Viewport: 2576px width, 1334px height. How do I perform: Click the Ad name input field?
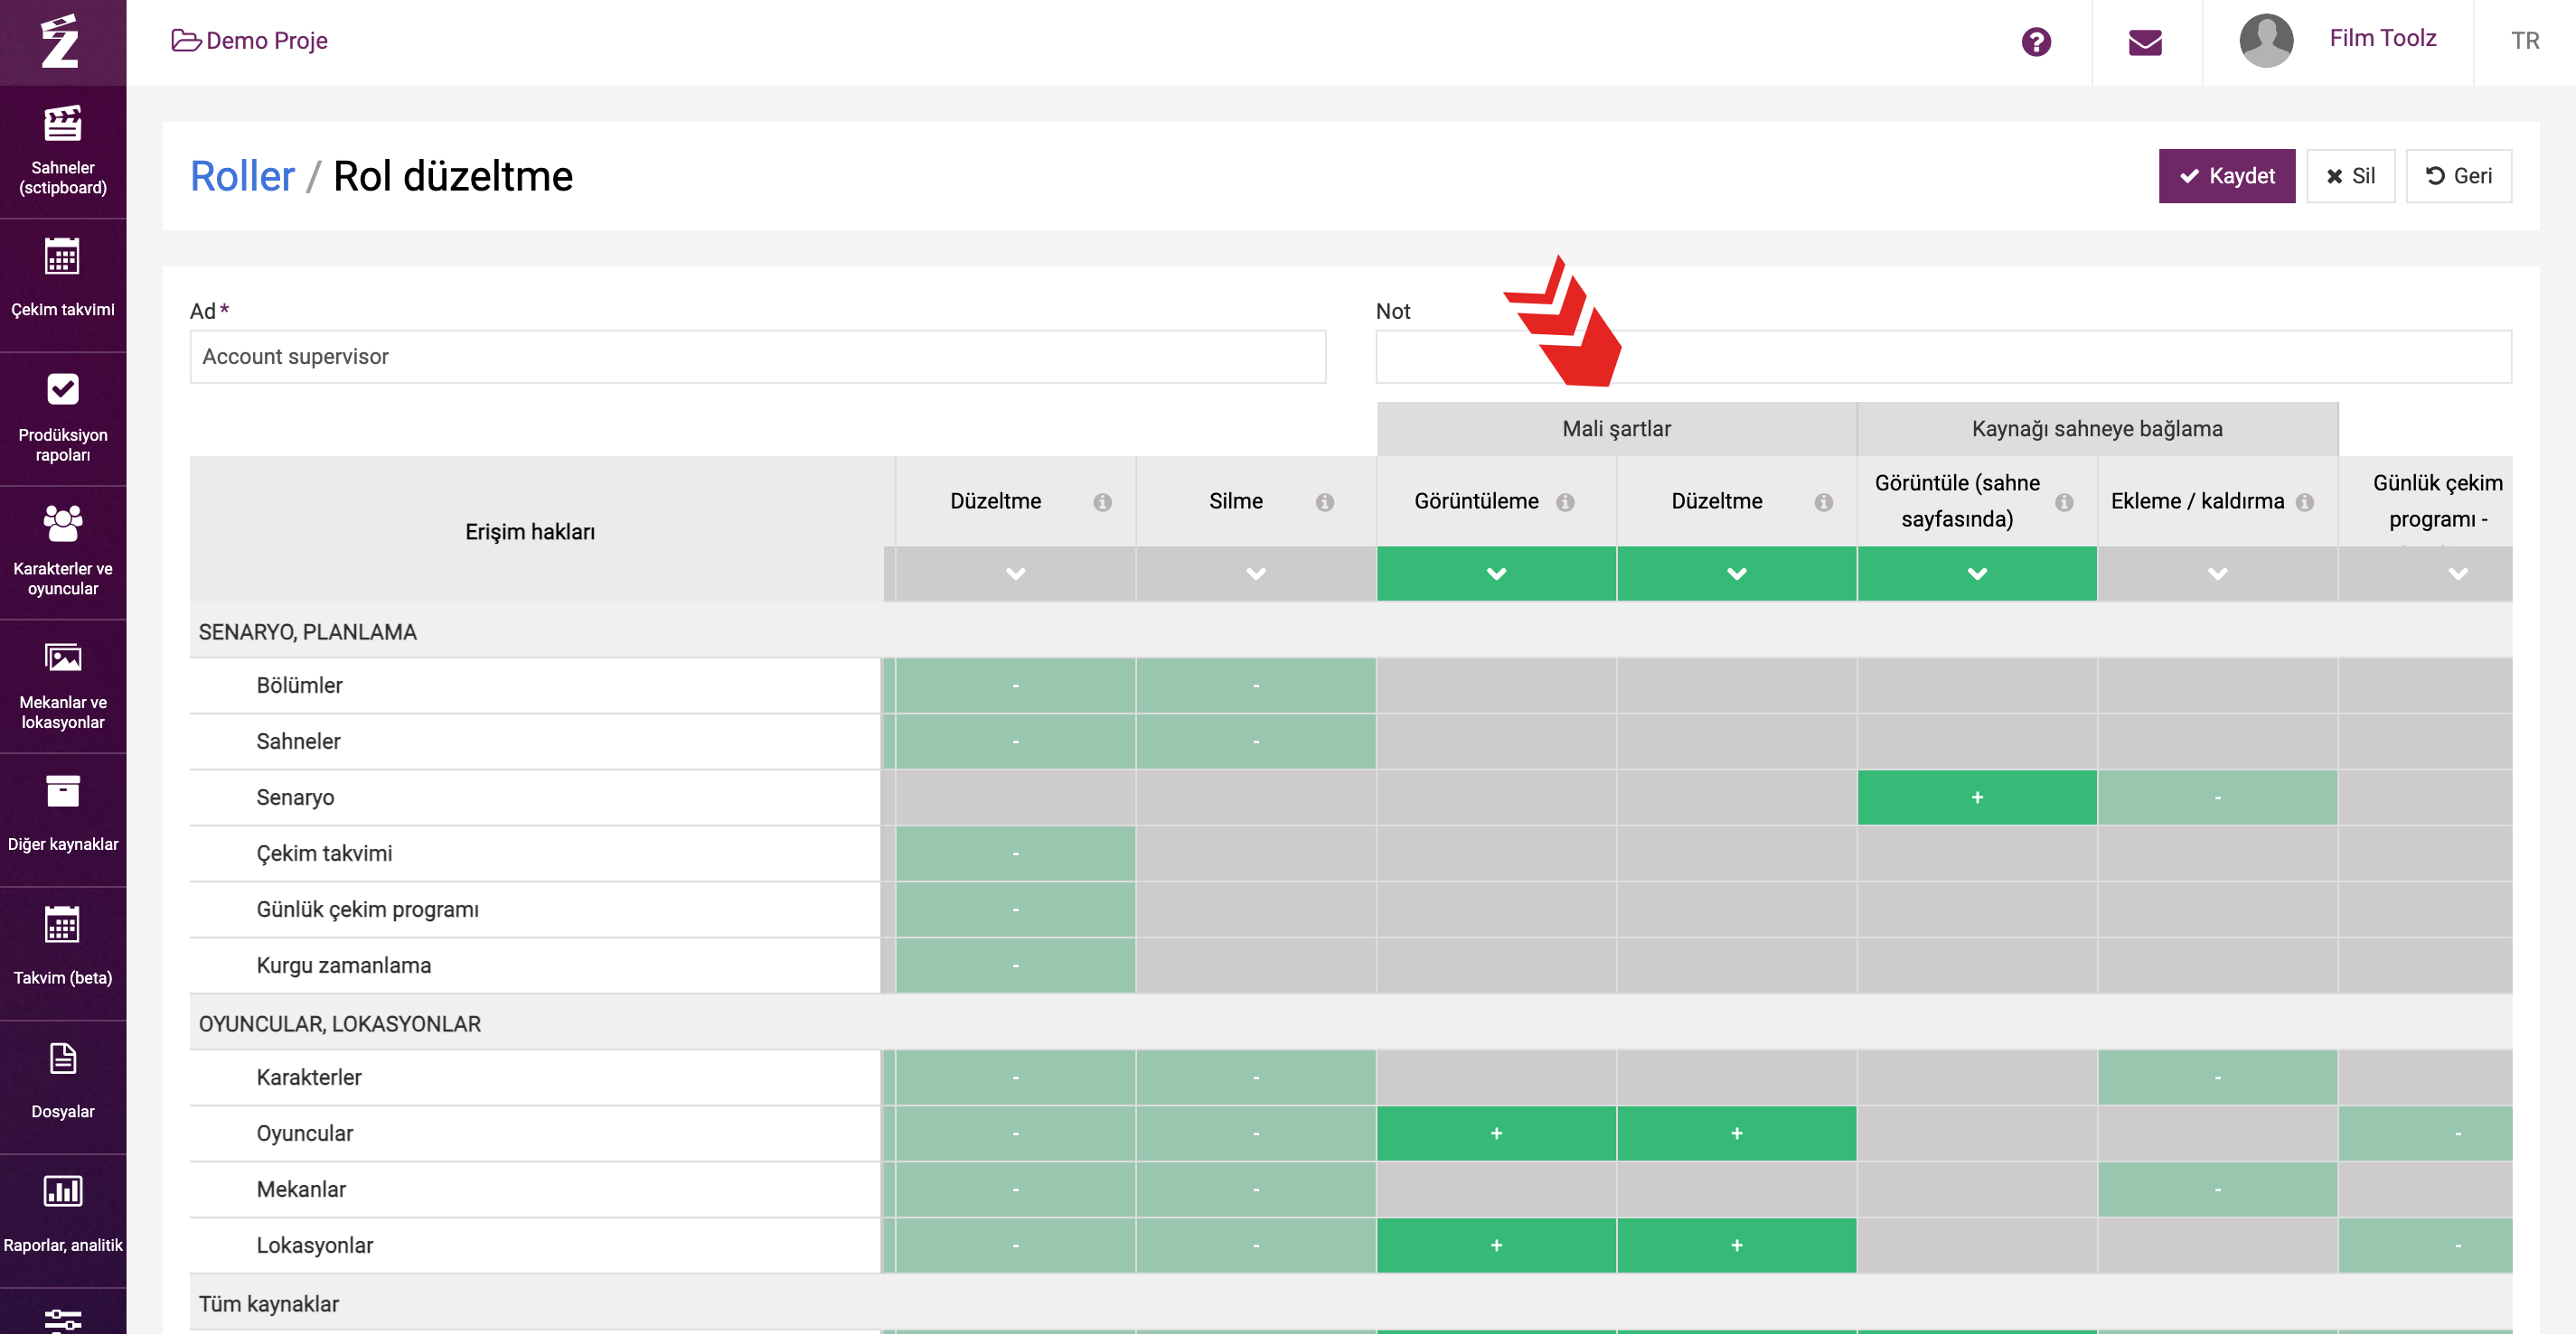758,357
